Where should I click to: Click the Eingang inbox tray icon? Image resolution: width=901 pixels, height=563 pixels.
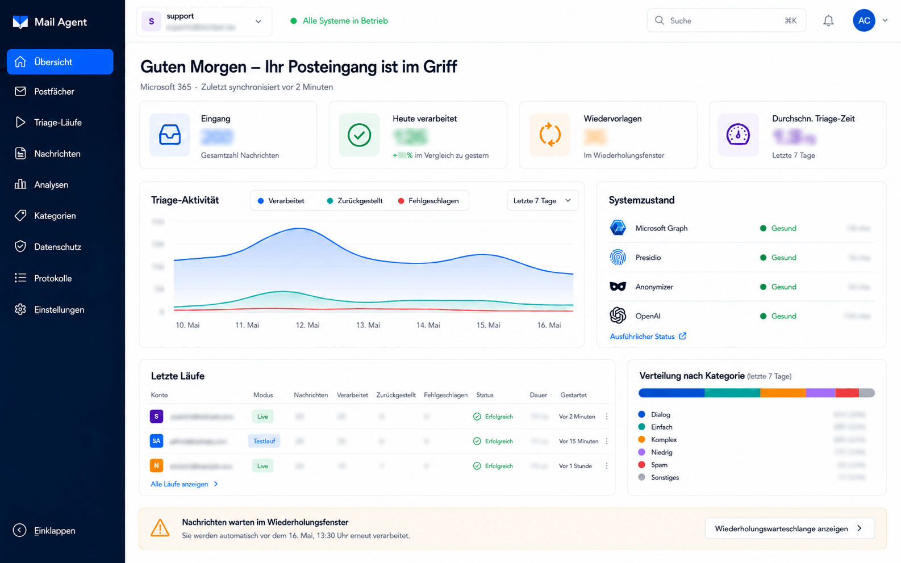point(170,135)
